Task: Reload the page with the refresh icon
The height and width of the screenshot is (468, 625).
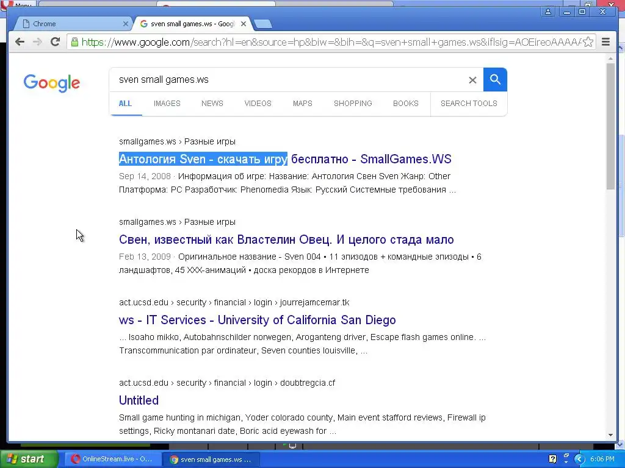Action: [55, 42]
